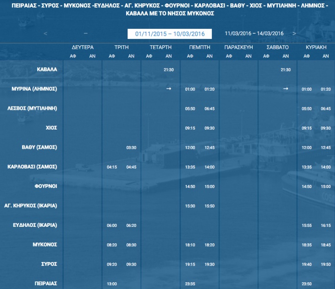Viewport: 335px width, 289px height.
Task: Click Sunday 15:00 time at ΦΟΥΡΝΟΙ
Action: [326, 186]
